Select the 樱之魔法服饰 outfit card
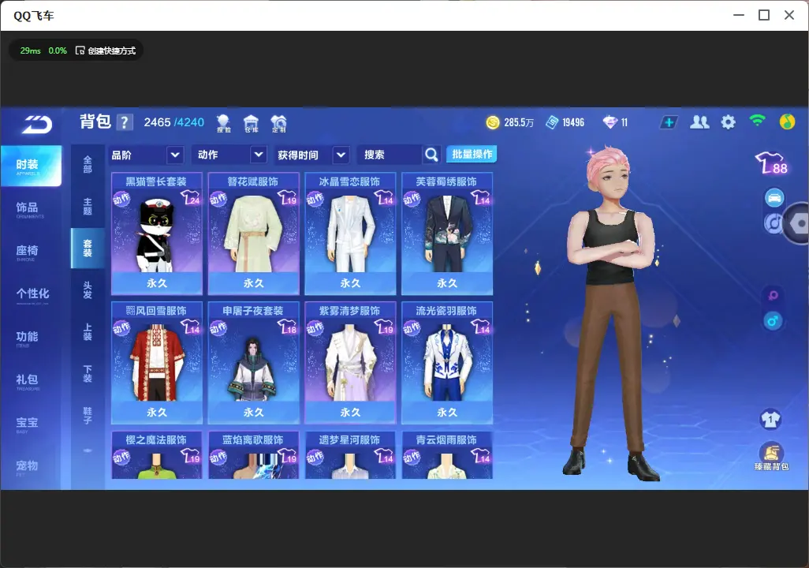Screen dimensions: 809x568 click(x=157, y=455)
